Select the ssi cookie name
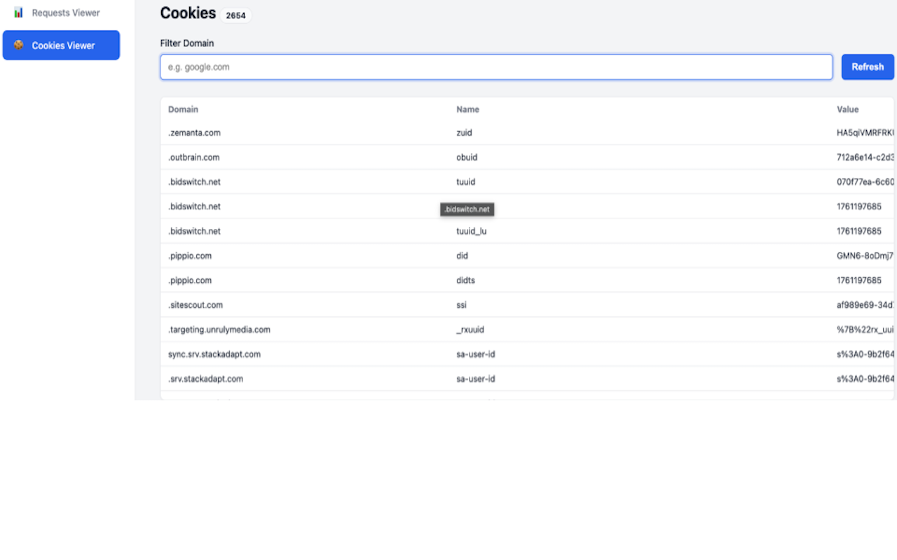 click(461, 305)
